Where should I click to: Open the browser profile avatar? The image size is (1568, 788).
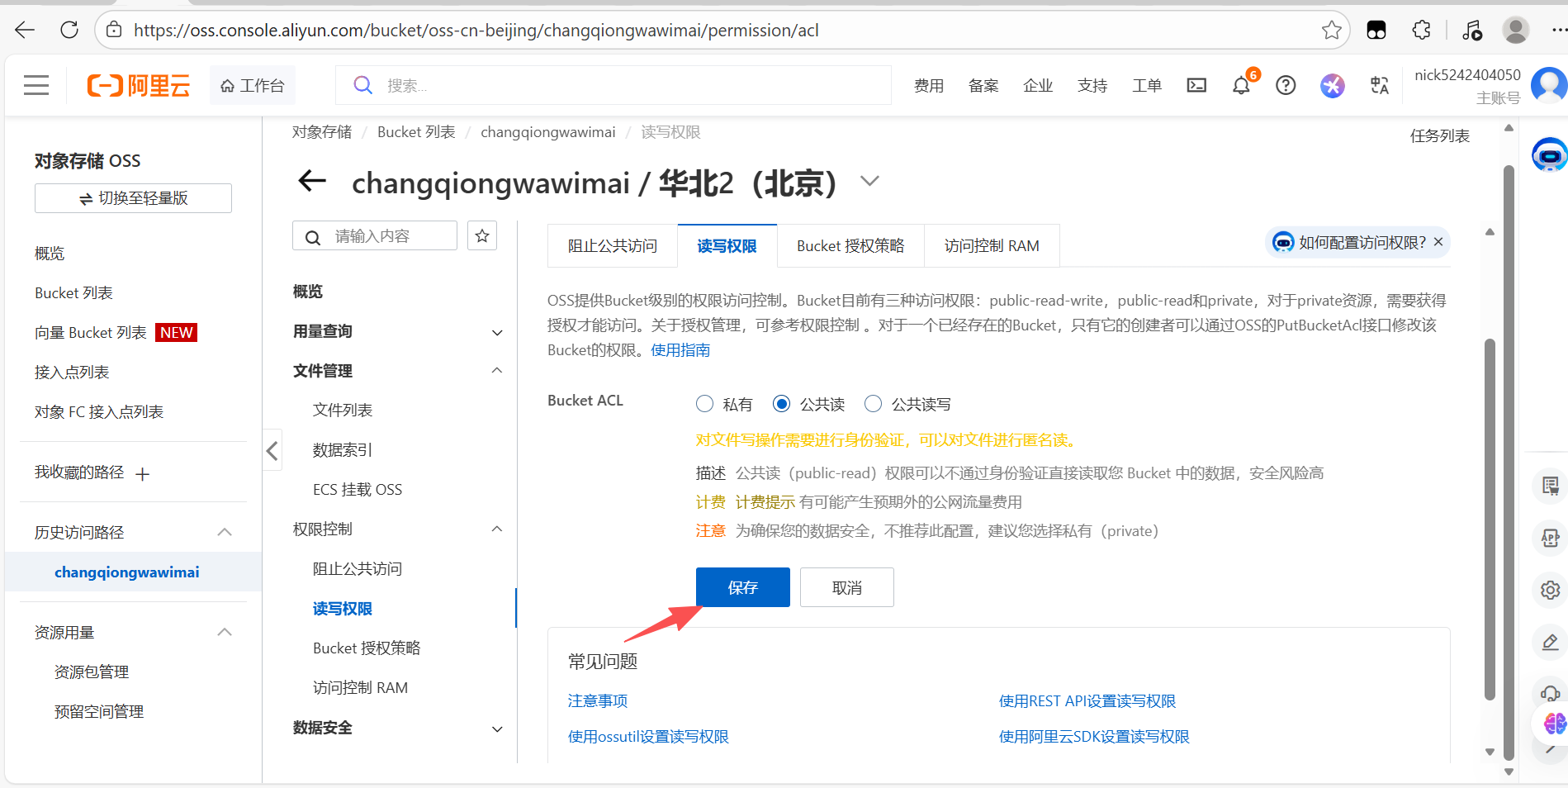pos(1515,31)
